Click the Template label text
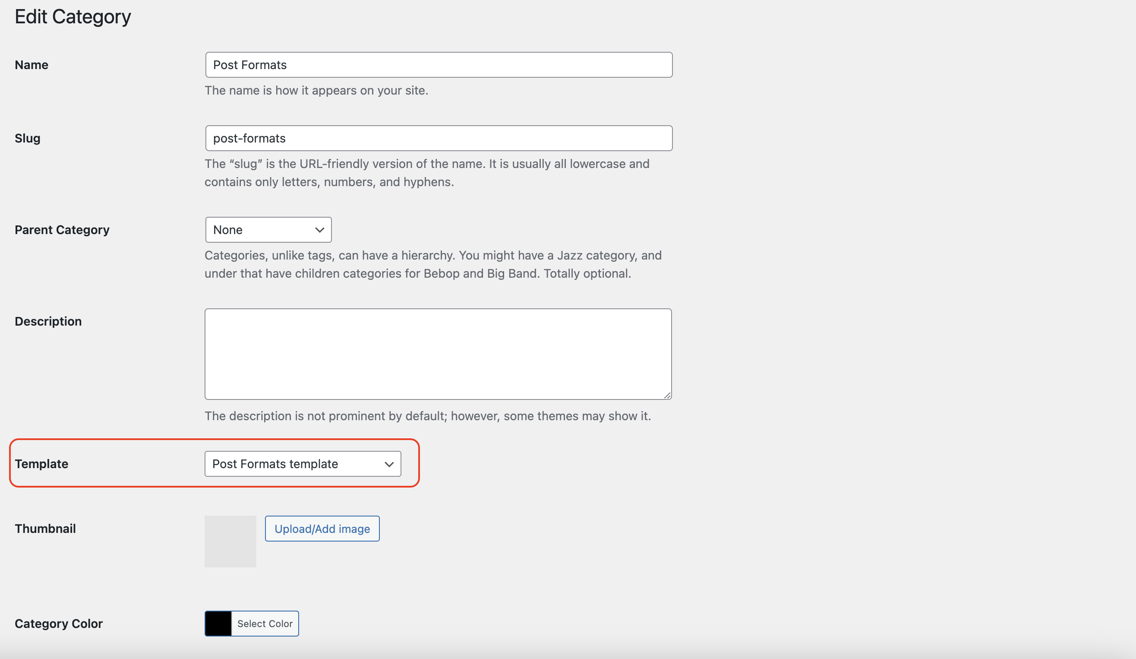Screen dimensions: 1136x659 pos(41,464)
